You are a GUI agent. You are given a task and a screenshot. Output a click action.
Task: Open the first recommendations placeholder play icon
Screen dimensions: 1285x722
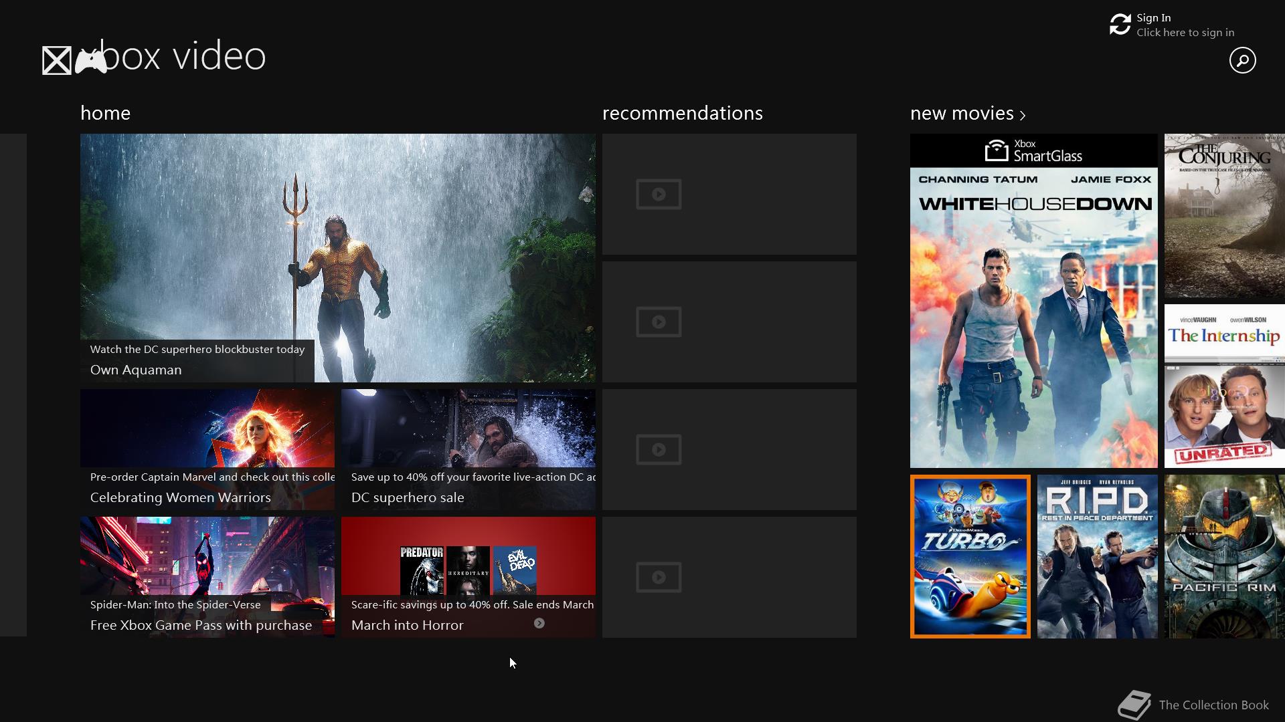659,195
